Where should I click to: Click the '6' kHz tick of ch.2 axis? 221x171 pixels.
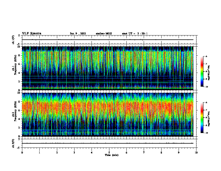click(x=19, y=110)
